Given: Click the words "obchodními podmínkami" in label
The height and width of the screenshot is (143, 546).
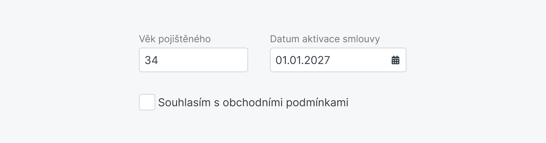Looking at the screenshot, I should pos(285,102).
